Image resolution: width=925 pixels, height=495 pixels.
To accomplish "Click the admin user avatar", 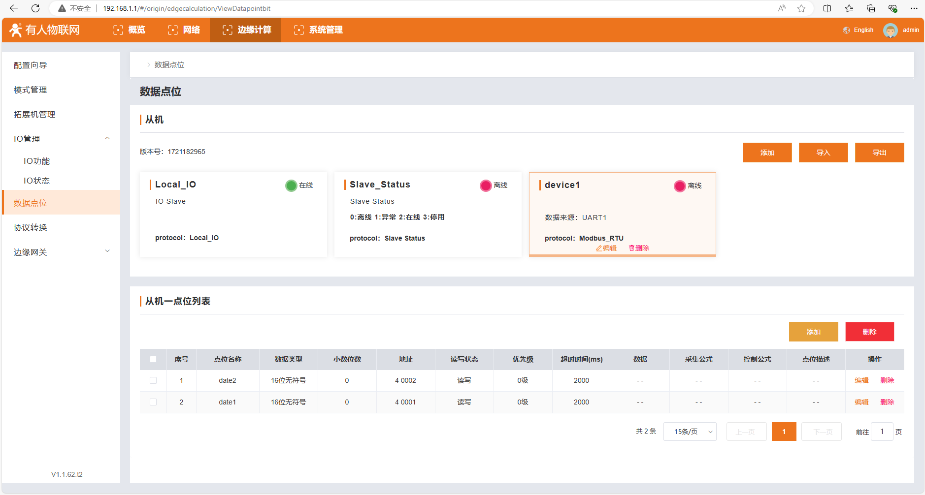I will 890,30.
